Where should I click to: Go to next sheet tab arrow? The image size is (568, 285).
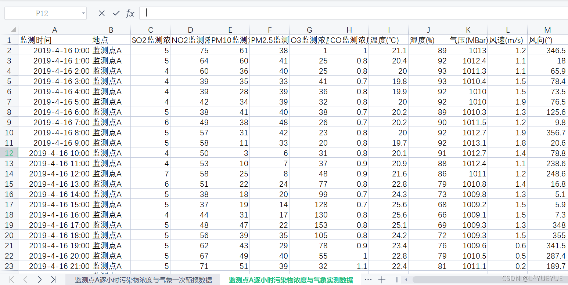coord(39,279)
